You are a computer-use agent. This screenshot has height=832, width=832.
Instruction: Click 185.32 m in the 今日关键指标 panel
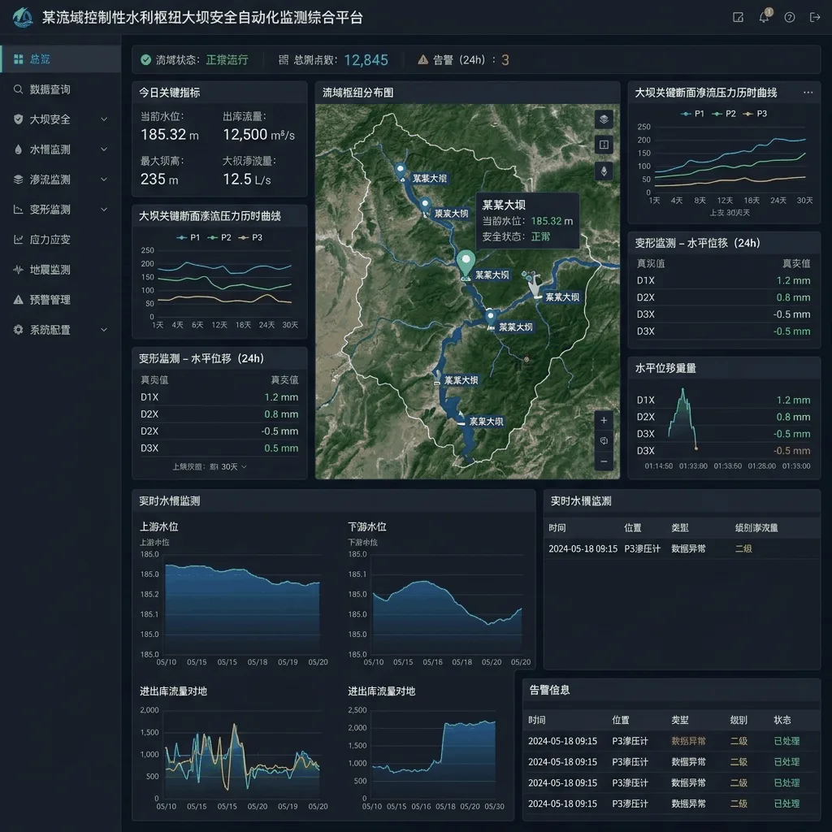pyautogui.click(x=170, y=135)
